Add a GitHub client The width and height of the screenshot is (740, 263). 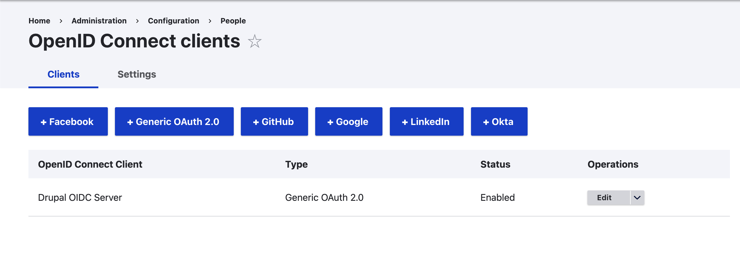[274, 122]
